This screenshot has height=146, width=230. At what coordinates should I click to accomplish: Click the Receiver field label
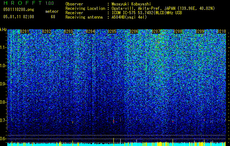(x=74, y=13)
